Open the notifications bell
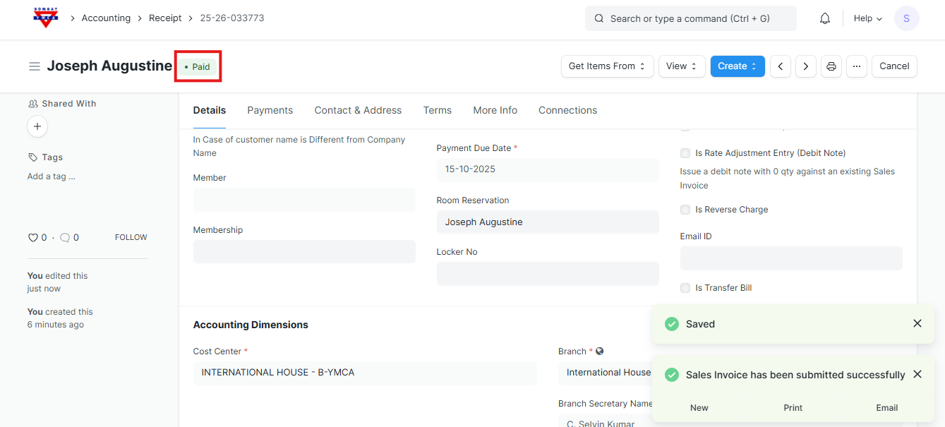This screenshot has width=945, height=427. coord(824,18)
